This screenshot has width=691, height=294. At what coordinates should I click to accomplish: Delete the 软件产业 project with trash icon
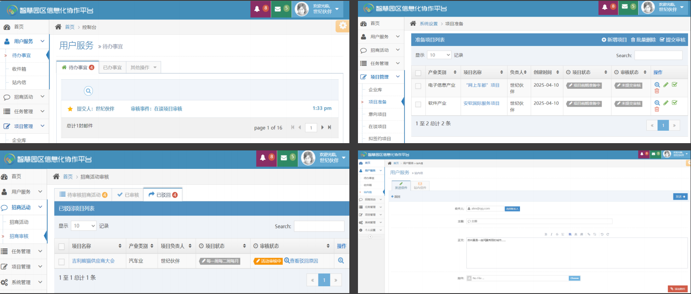[657, 110]
